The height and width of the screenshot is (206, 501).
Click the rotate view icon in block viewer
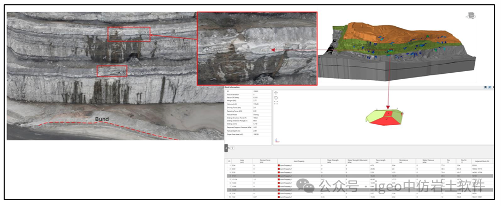(276, 98)
